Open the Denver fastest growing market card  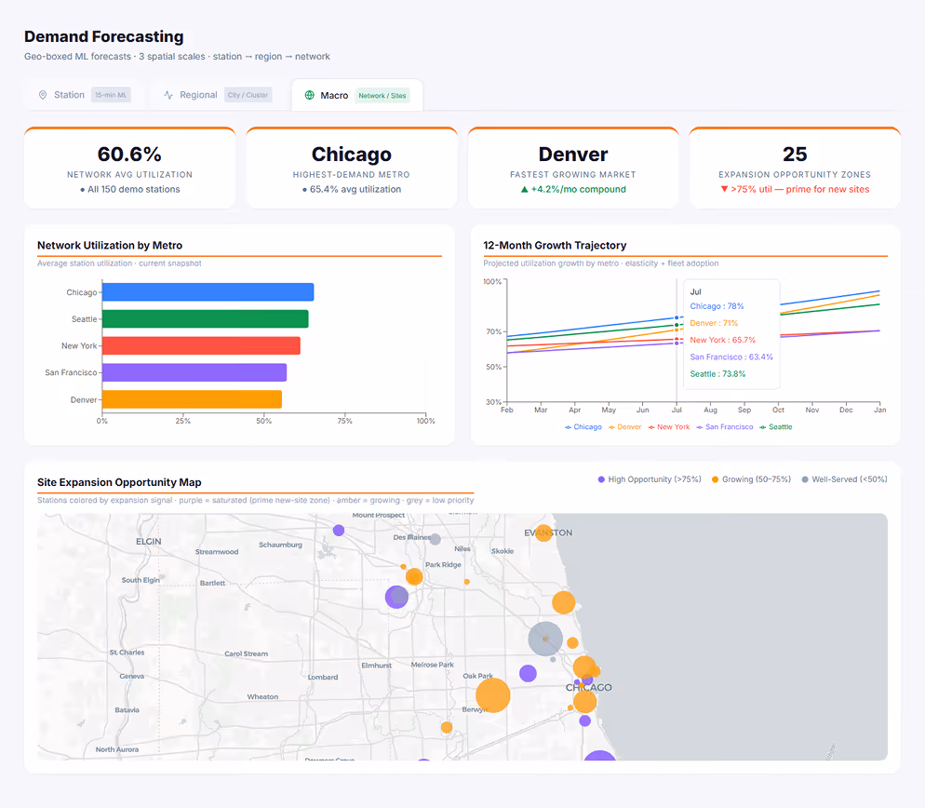573,168
